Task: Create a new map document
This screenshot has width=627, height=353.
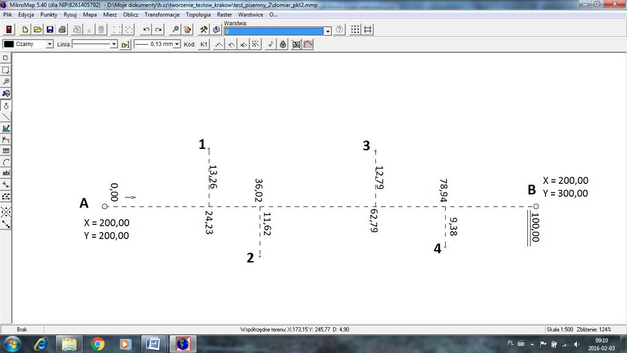Action: point(24,29)
